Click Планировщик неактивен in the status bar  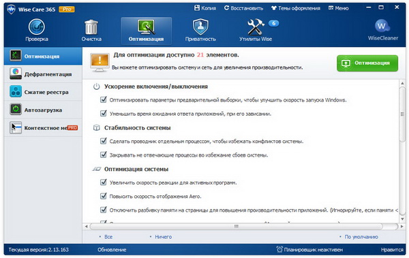point(314,250)
